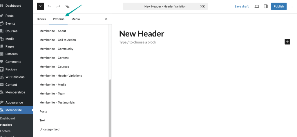
Task: Open the laptop preview view icon
Action: [257, 6]
